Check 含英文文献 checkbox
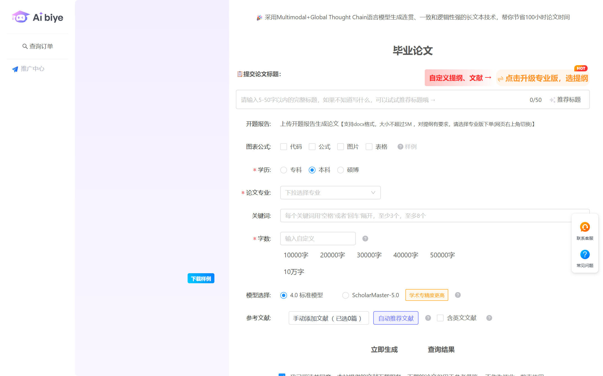The width and height of the screenshot is (603, 376). point(440,318)
